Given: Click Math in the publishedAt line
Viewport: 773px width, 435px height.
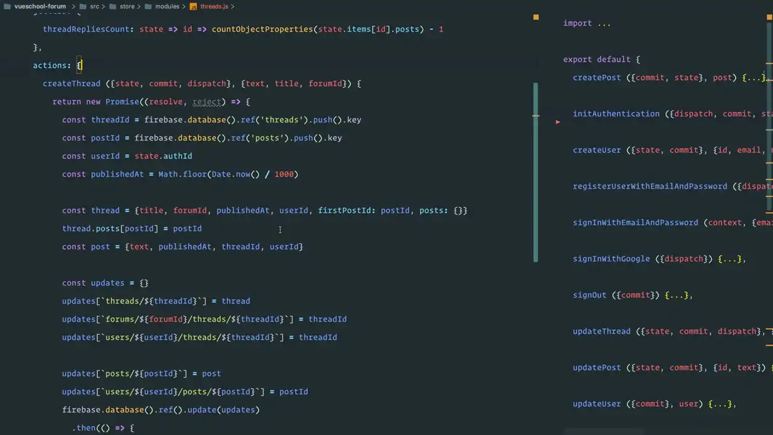Looking at the screenshot, I should 168,174.
